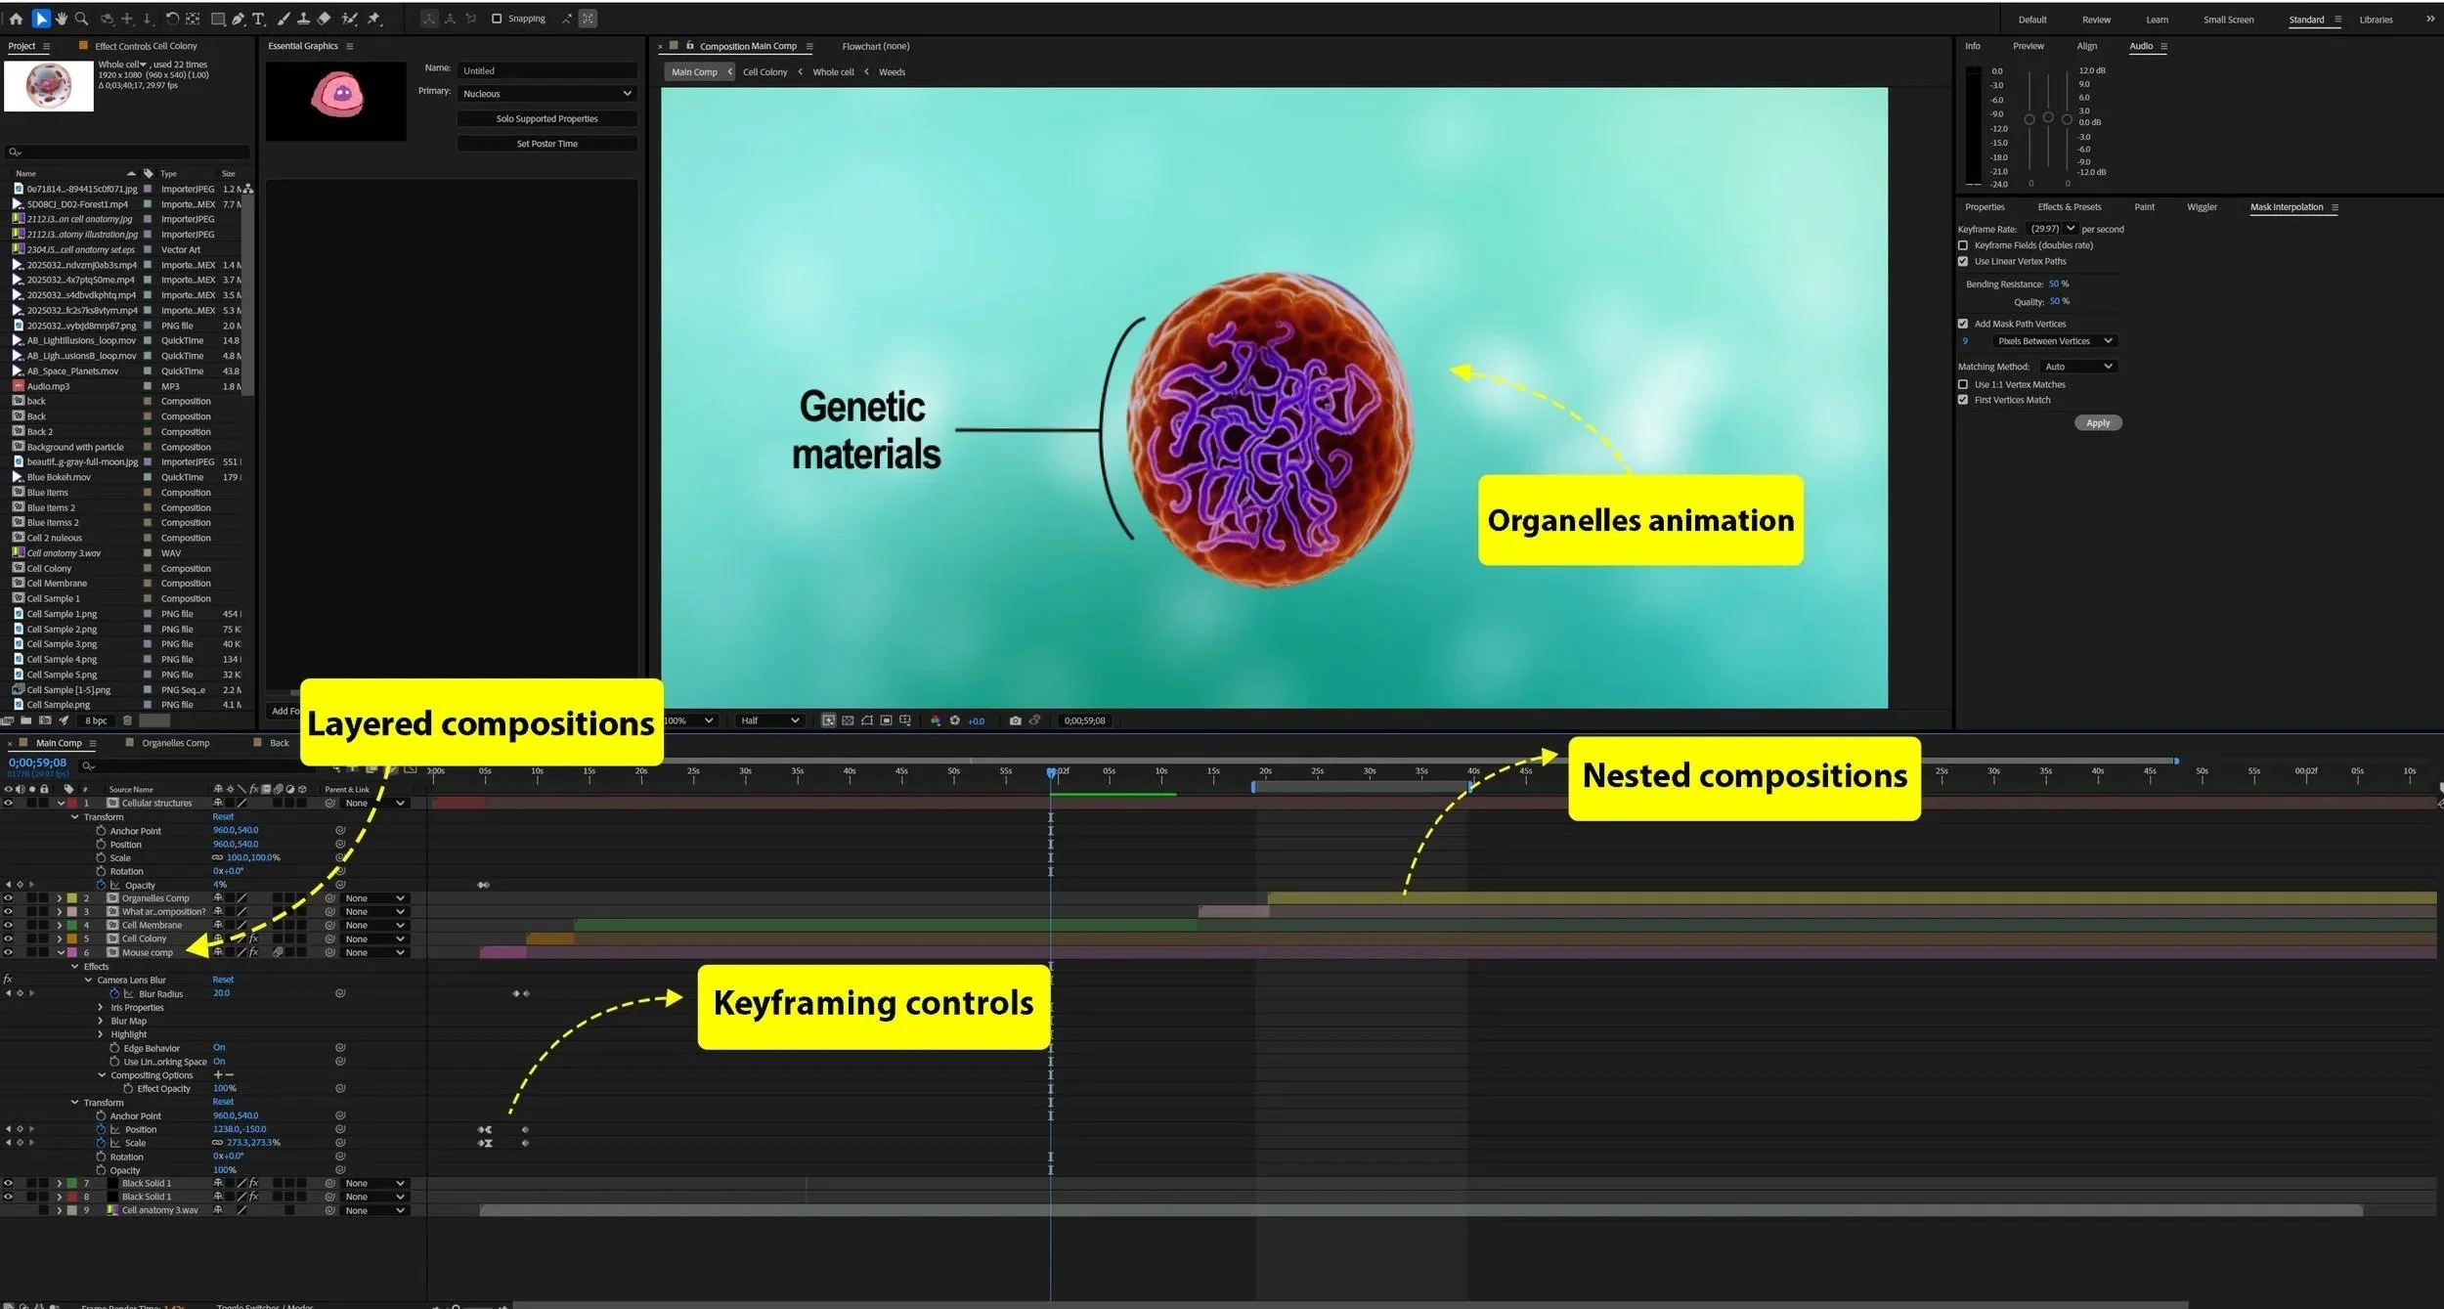Select the Clone Stamp tool
The width and height of the screenshot is (2444, 1309).
[x=303, y=19]
